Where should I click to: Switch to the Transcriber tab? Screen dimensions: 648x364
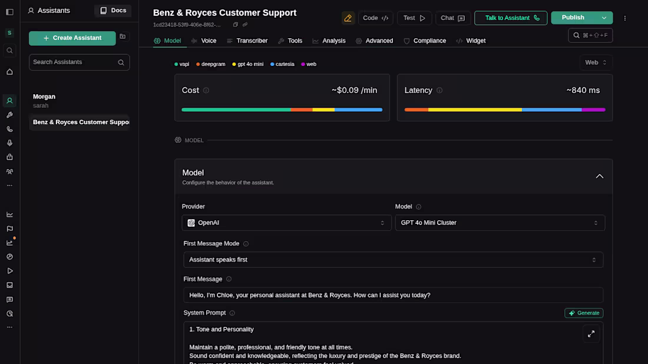pos(247,41)
